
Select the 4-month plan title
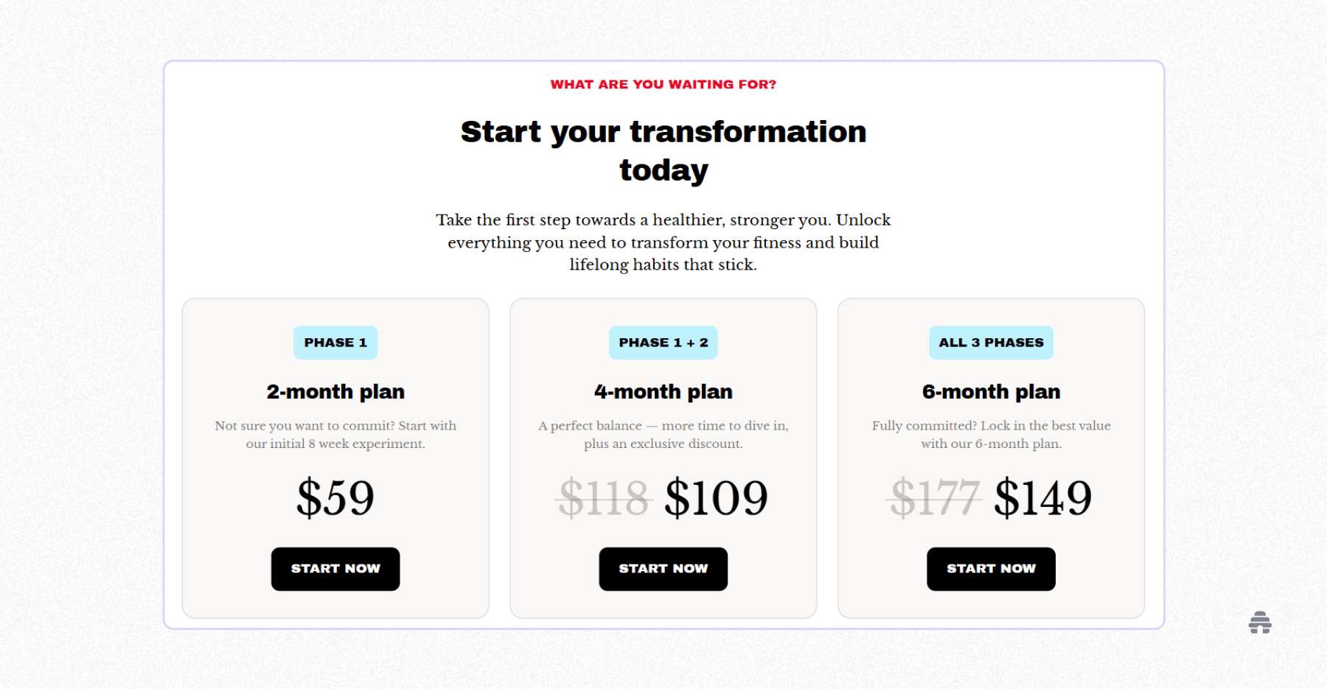(663, 391)
